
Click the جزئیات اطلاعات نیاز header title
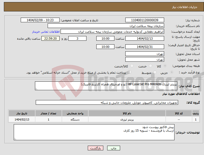[x=185, y=7]
